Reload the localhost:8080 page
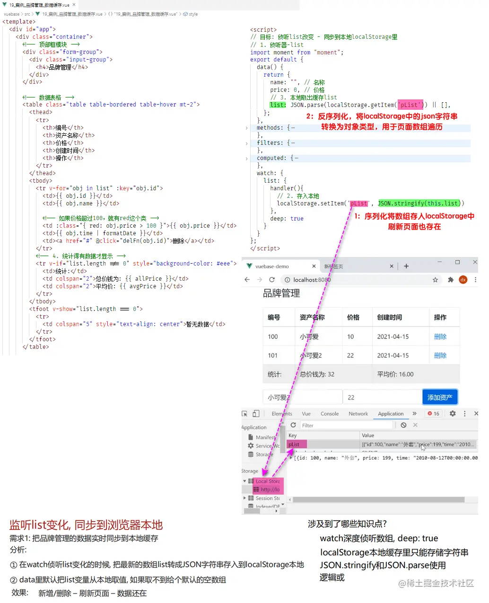 tap(272, 280)
